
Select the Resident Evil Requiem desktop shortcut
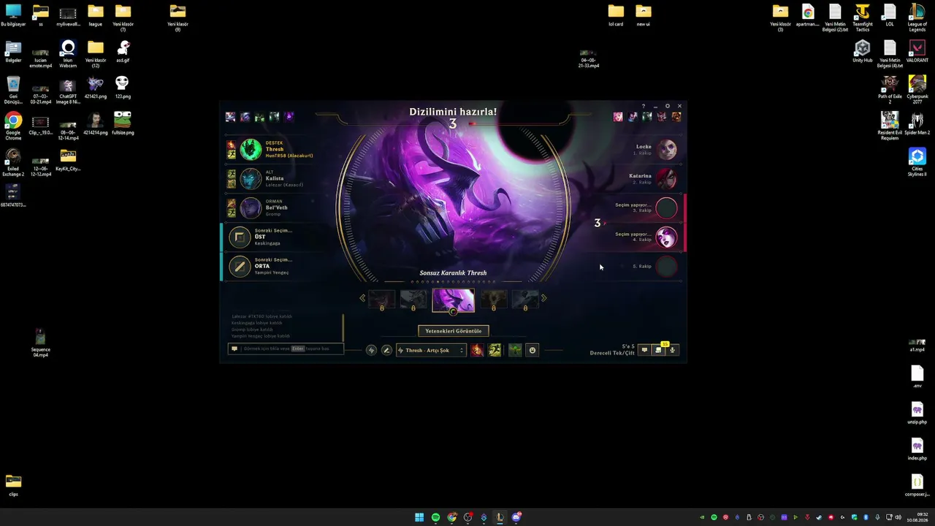890,126
